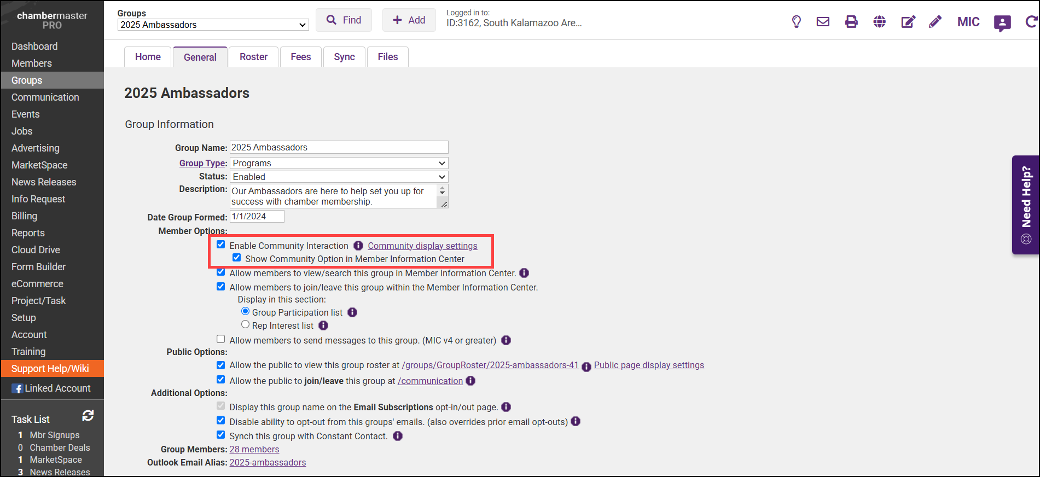The width and height of the screenshot is (1040, 477).
Task: Click the Need Help side tab
Action: (x=1026, y=205)
